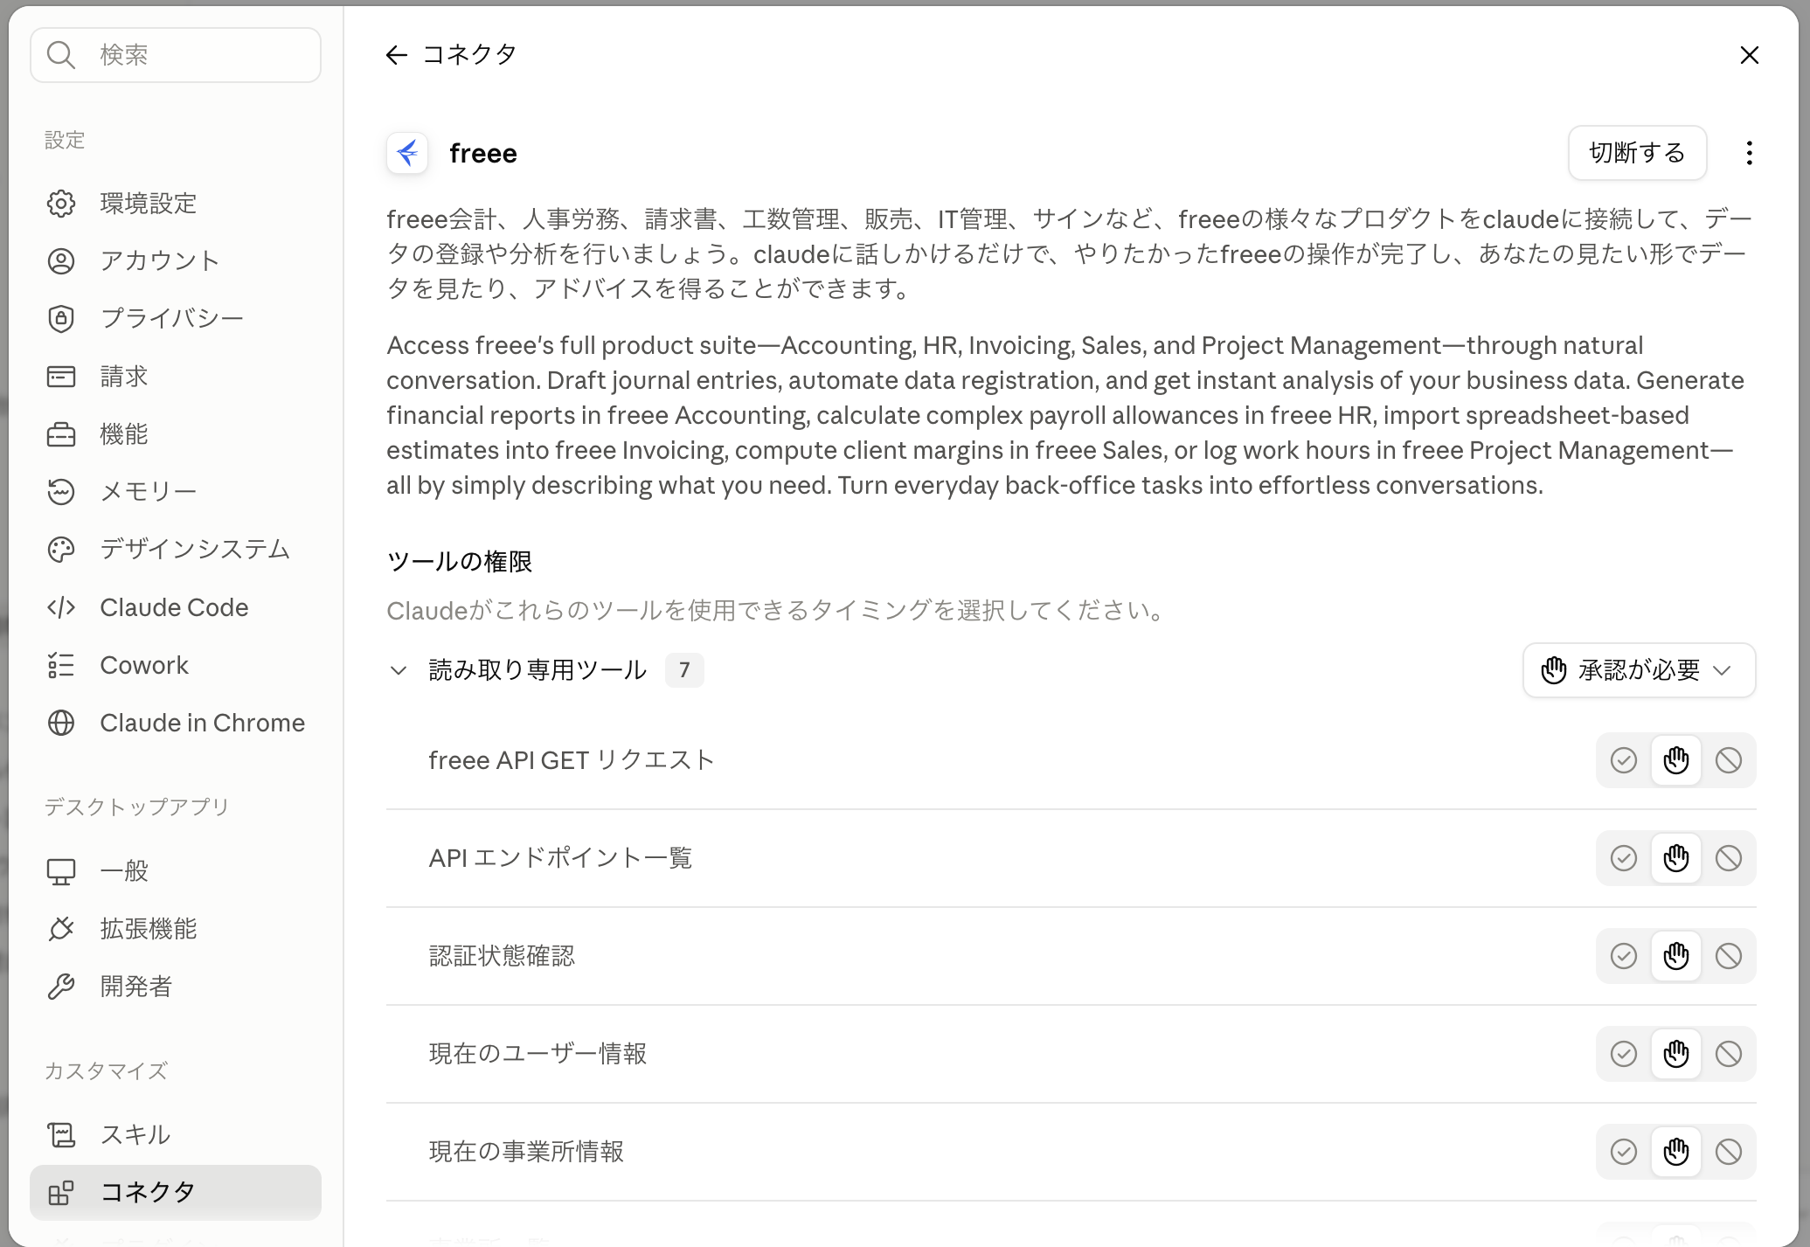Click the tool count badge 7
The width and height of the screenshot is (1810, 1247).
click(x=684, y=670)
